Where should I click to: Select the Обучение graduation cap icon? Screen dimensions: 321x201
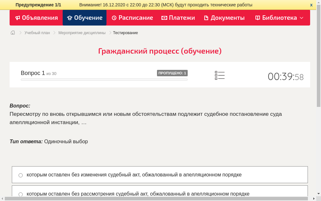tap(70, 18)
